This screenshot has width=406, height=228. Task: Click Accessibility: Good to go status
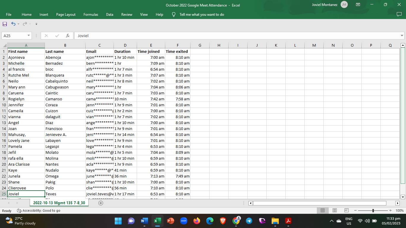[x=39, y=210]
